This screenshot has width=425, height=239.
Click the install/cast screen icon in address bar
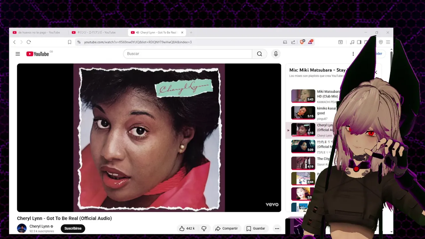285,42
